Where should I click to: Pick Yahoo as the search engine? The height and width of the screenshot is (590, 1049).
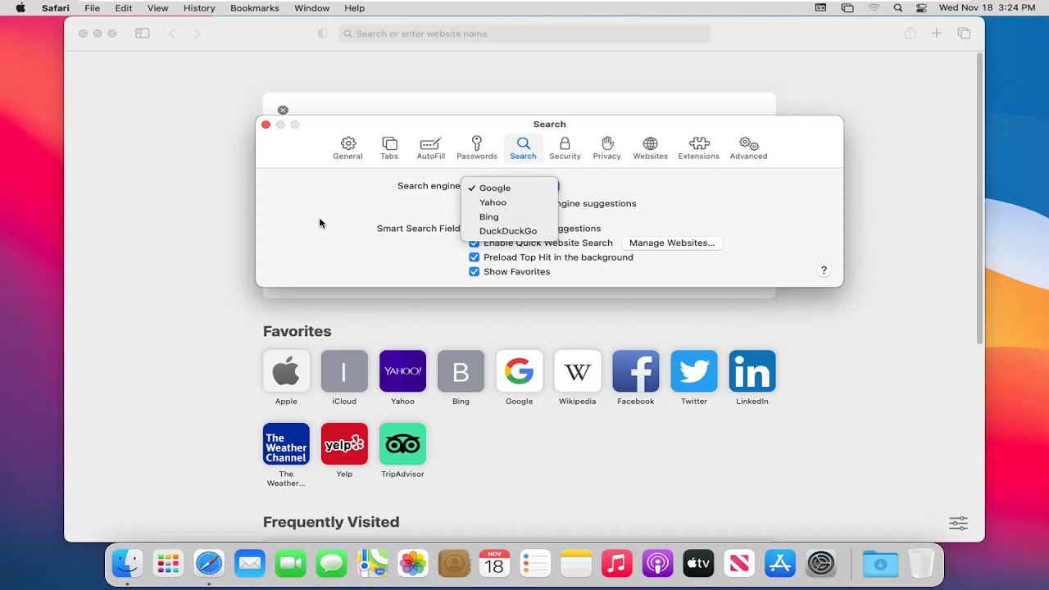pyautogui.click(x=493, y=202)
